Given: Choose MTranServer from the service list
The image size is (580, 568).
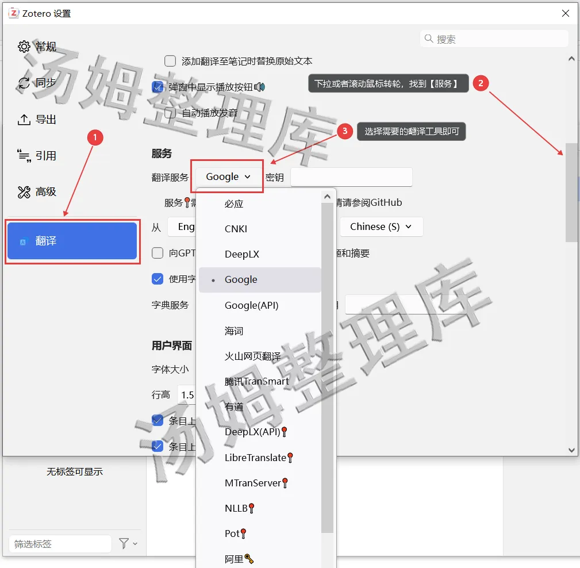Looking at the screenshot, I should 260,483.
